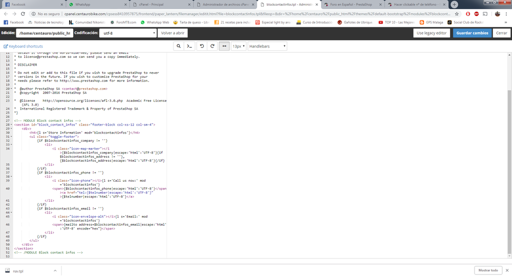The width and height of the screenshot is (512, 277).
Task: Open the Tarta de queso bookmark
Action: coord(191,22)
